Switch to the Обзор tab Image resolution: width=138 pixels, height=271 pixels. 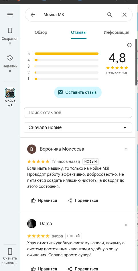tap(41, 32)
